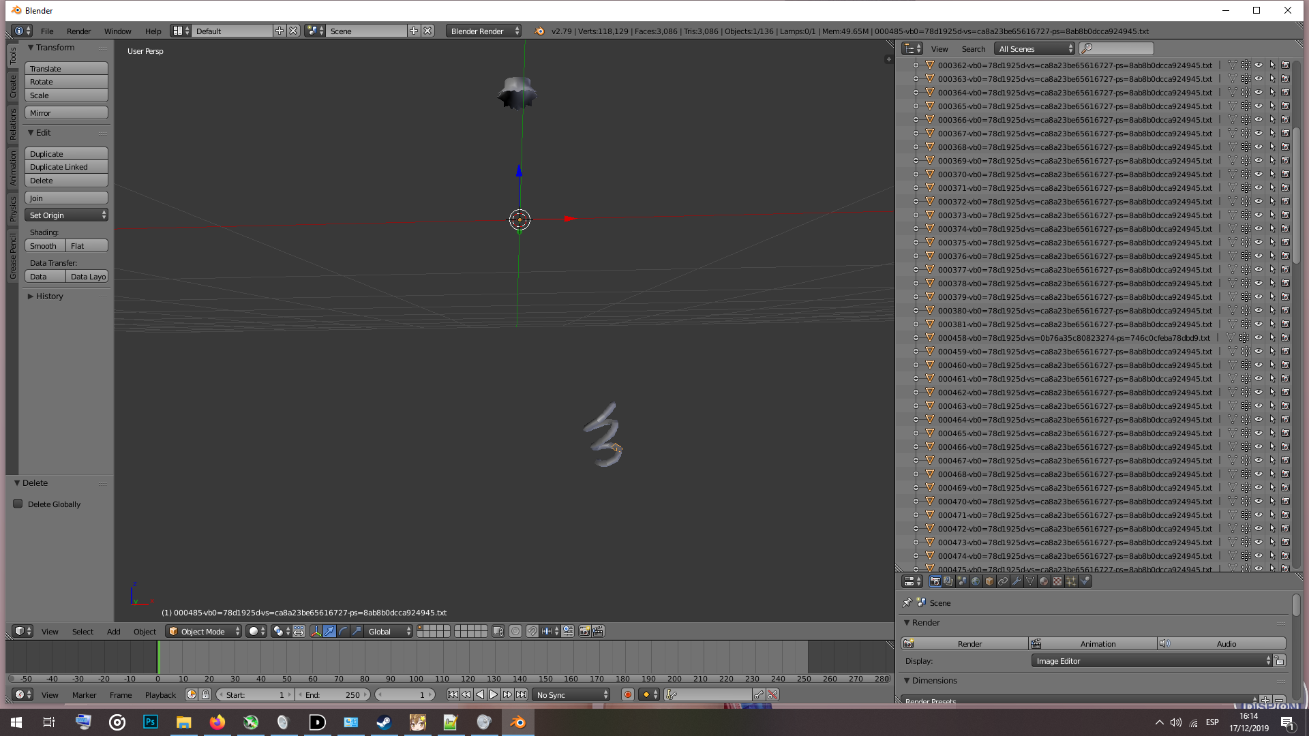
Task: Open Firefox from the taskbar
Action: tap(217, 722)
